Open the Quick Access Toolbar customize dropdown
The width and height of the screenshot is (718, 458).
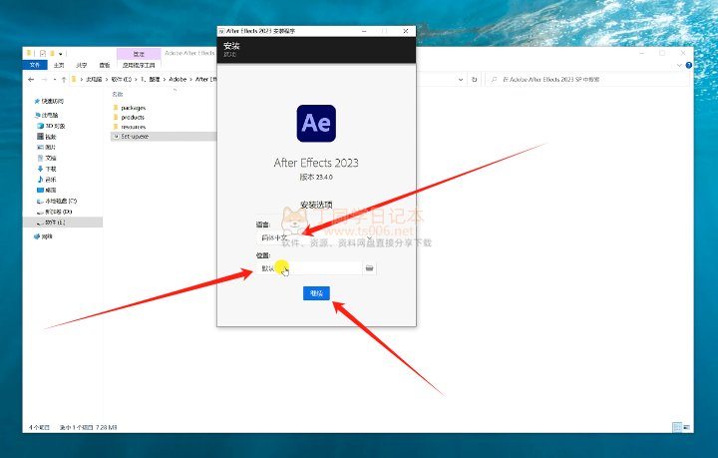(x=61, y=54)
